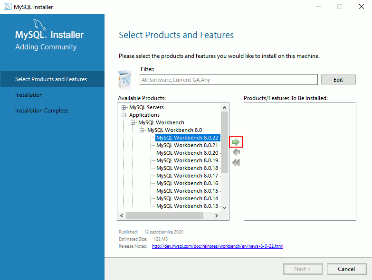Click the tree's vertical scrollbar down arrow
Viewport: 372px width, 280px height.
225,208
